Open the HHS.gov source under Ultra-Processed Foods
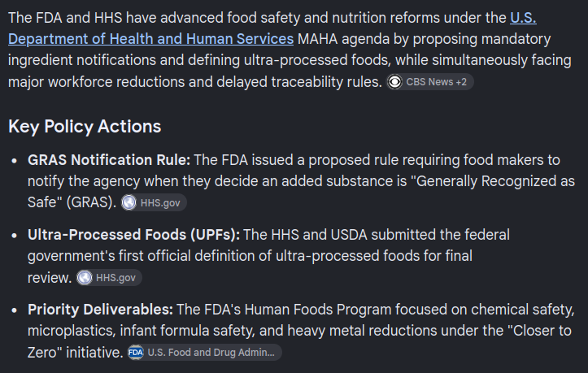 (x=109, y=278)
